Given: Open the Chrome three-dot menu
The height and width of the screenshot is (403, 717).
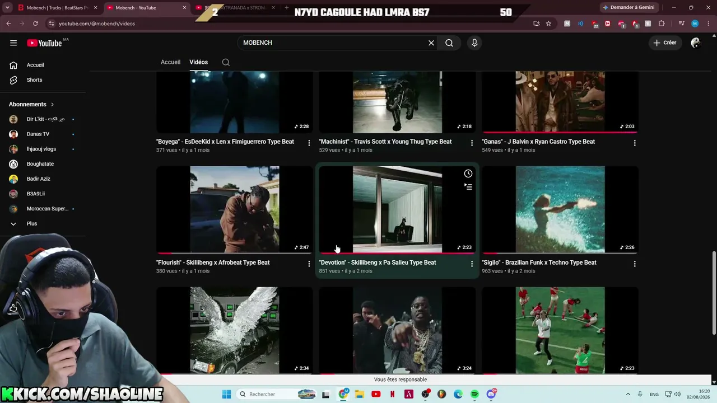Looking at the screenshot, I should click(x=707, y=24).
